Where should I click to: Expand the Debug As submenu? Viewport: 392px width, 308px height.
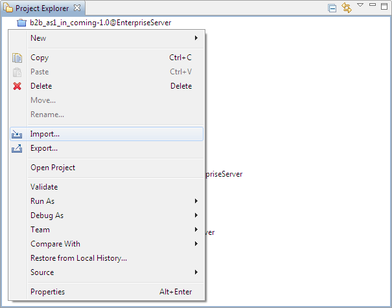click(x=196, y=215)
